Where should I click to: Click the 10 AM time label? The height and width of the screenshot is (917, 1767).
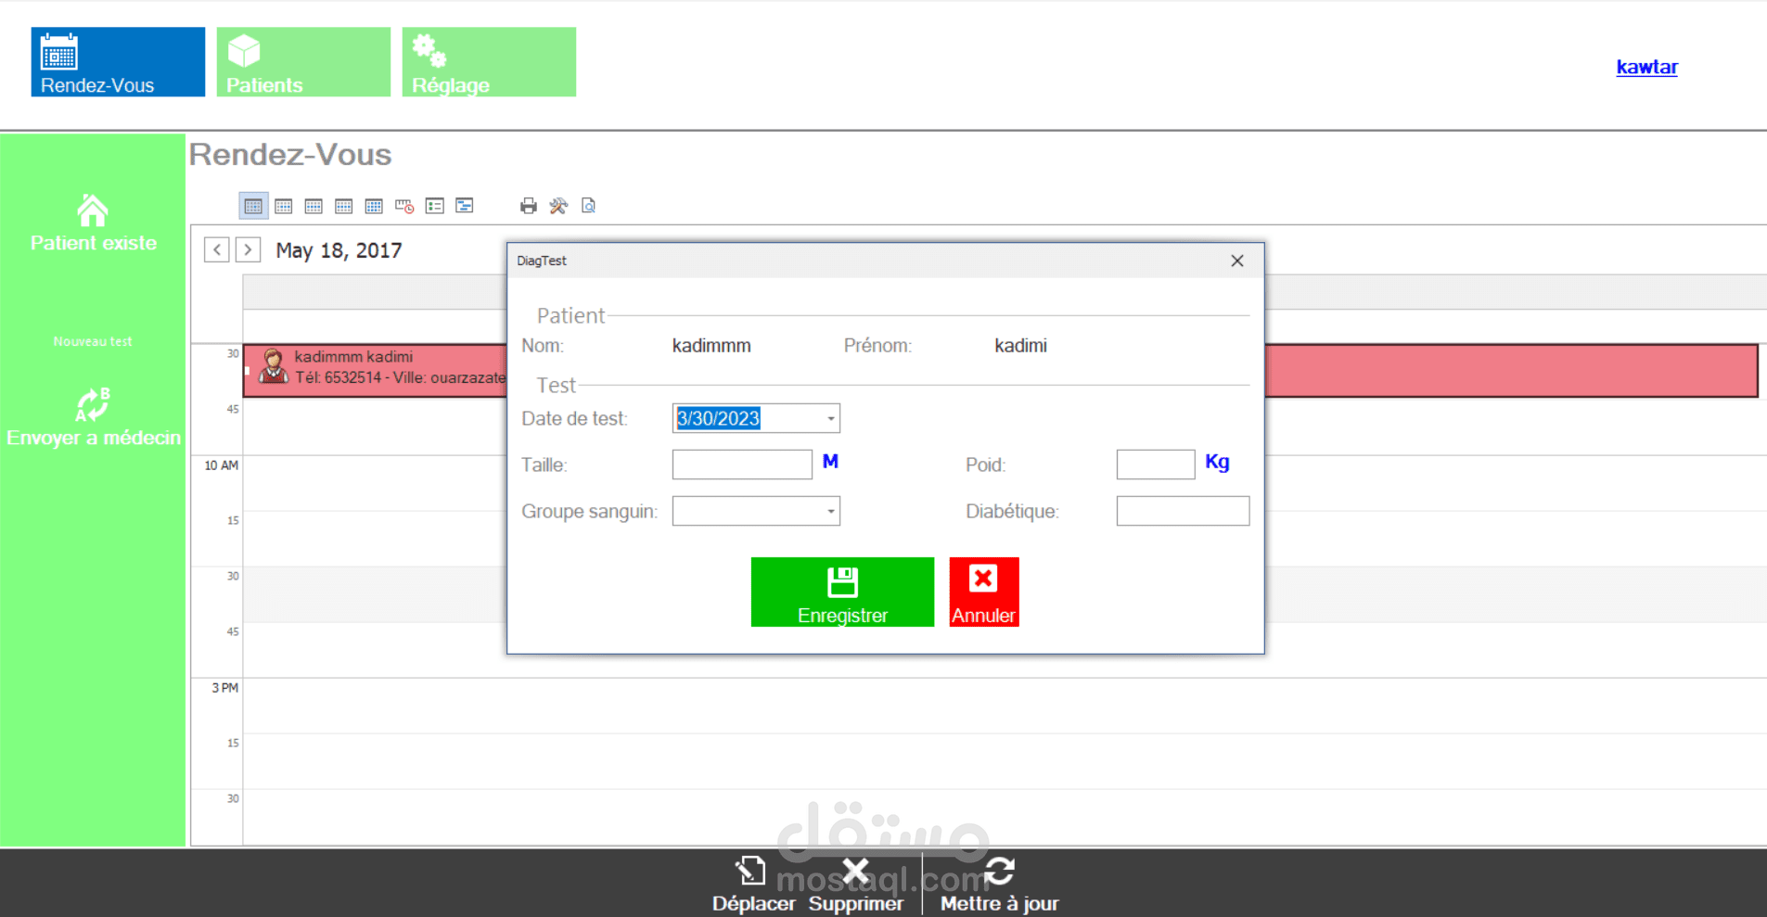coord(222,465)
